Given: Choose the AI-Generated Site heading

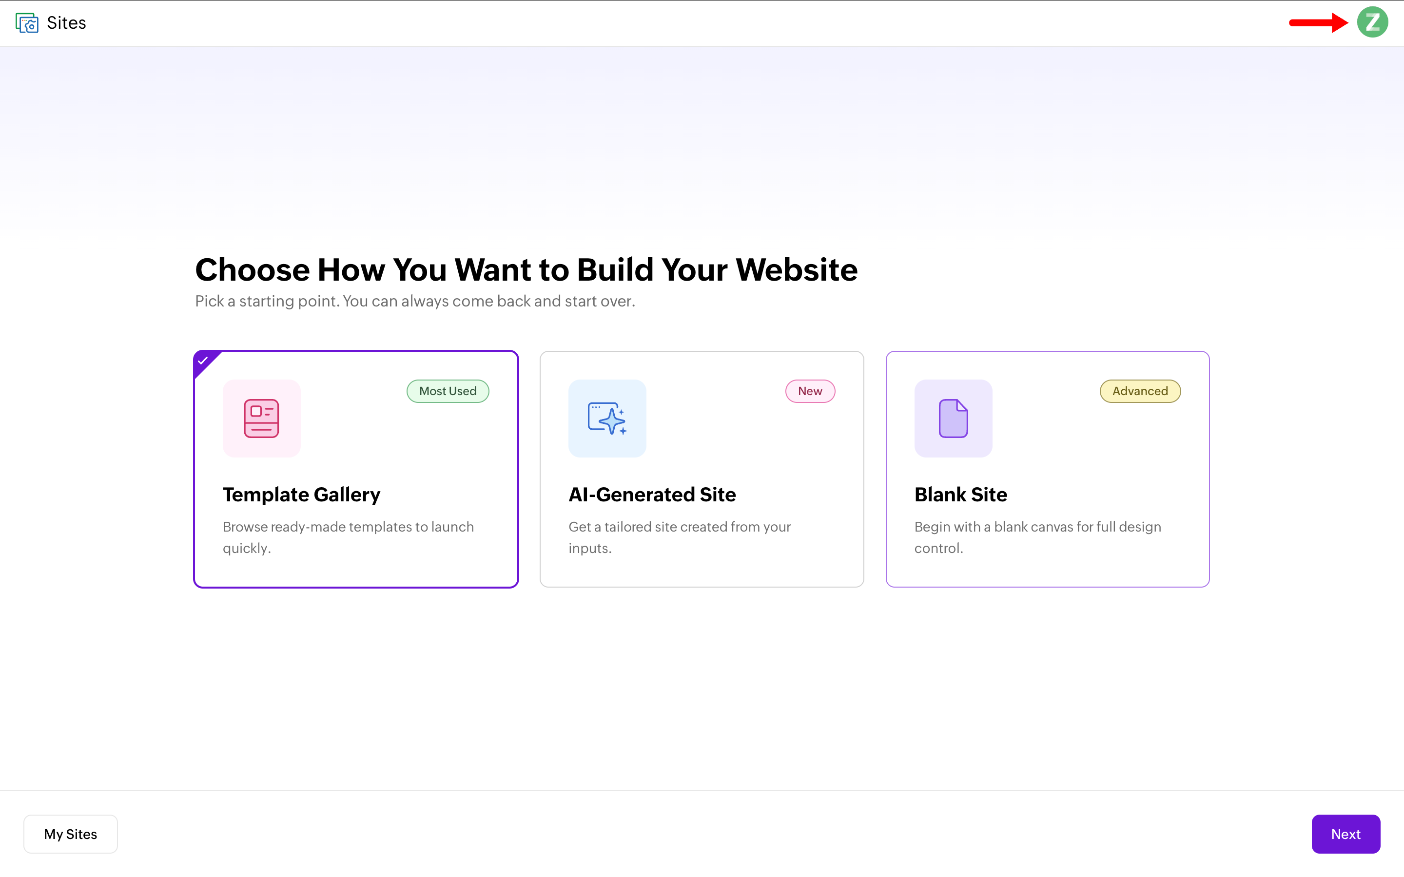Looking at the screenshot, I should pos(652,494).
